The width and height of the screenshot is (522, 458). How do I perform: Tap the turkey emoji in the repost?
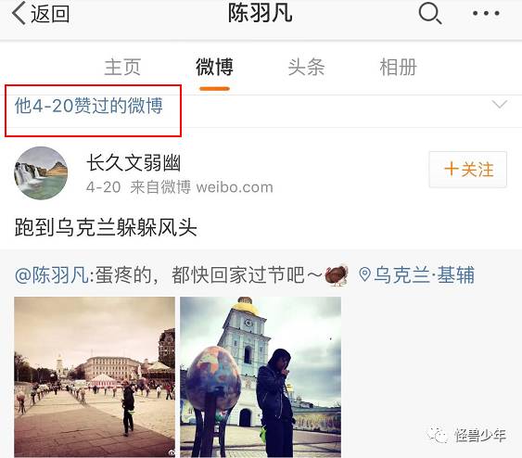pyautogui.click(x=337, y=275)
